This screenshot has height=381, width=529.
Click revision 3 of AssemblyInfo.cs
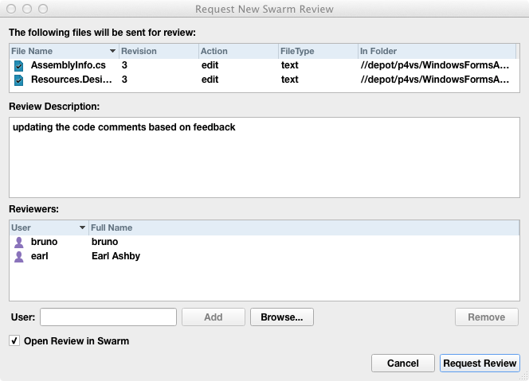[124, 65]
